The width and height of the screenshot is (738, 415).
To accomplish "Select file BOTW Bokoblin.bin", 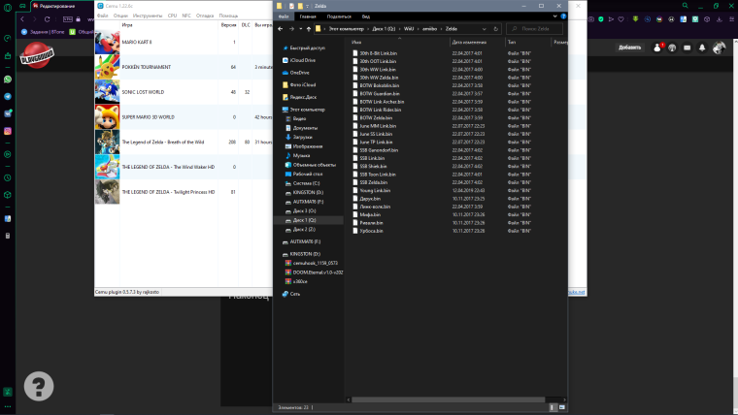I will (x=380, y=85).
